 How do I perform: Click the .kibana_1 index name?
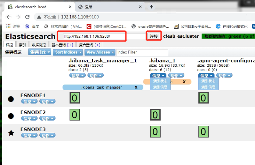coord(162,61)
